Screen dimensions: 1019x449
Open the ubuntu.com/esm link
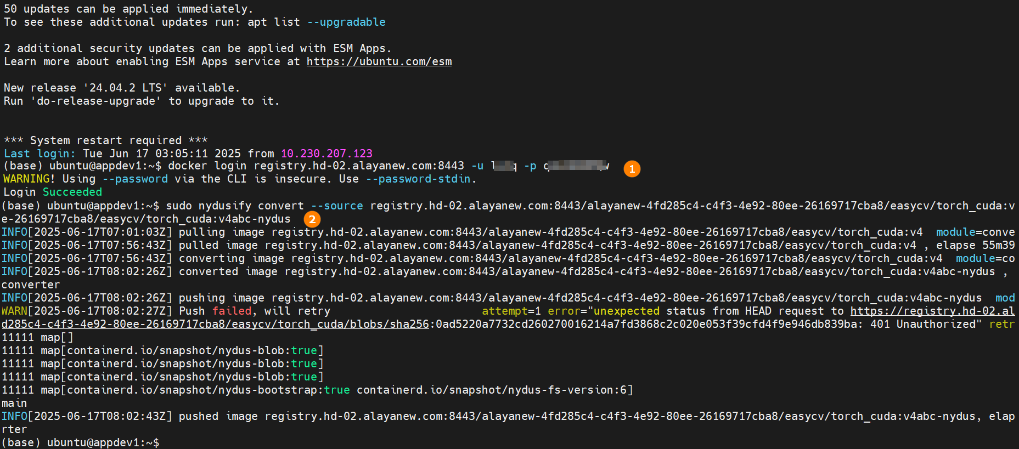point(379,62)
